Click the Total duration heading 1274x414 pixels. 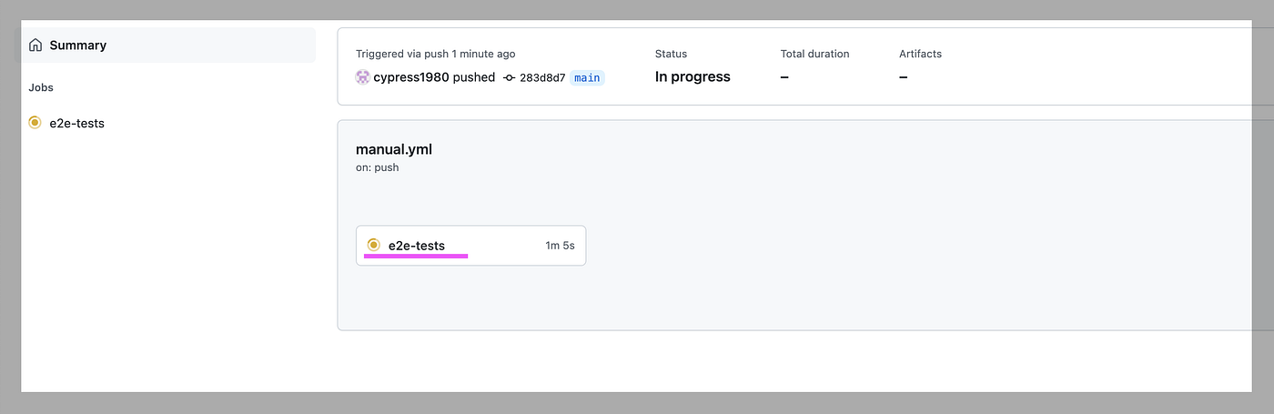tap(814, 54)
